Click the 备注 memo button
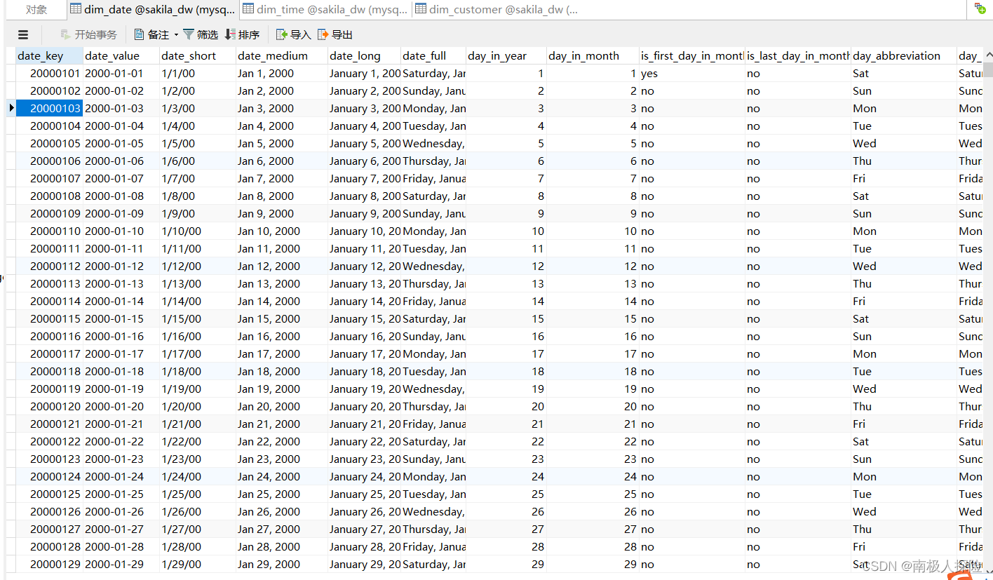This screenshot has height=580, width=993. 151,34
